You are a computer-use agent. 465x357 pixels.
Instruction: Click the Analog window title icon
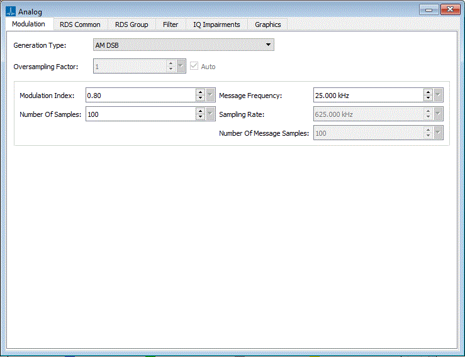[10, 11]
